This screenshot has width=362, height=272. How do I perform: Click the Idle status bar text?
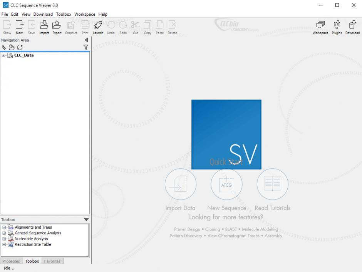tap(9, 268)
